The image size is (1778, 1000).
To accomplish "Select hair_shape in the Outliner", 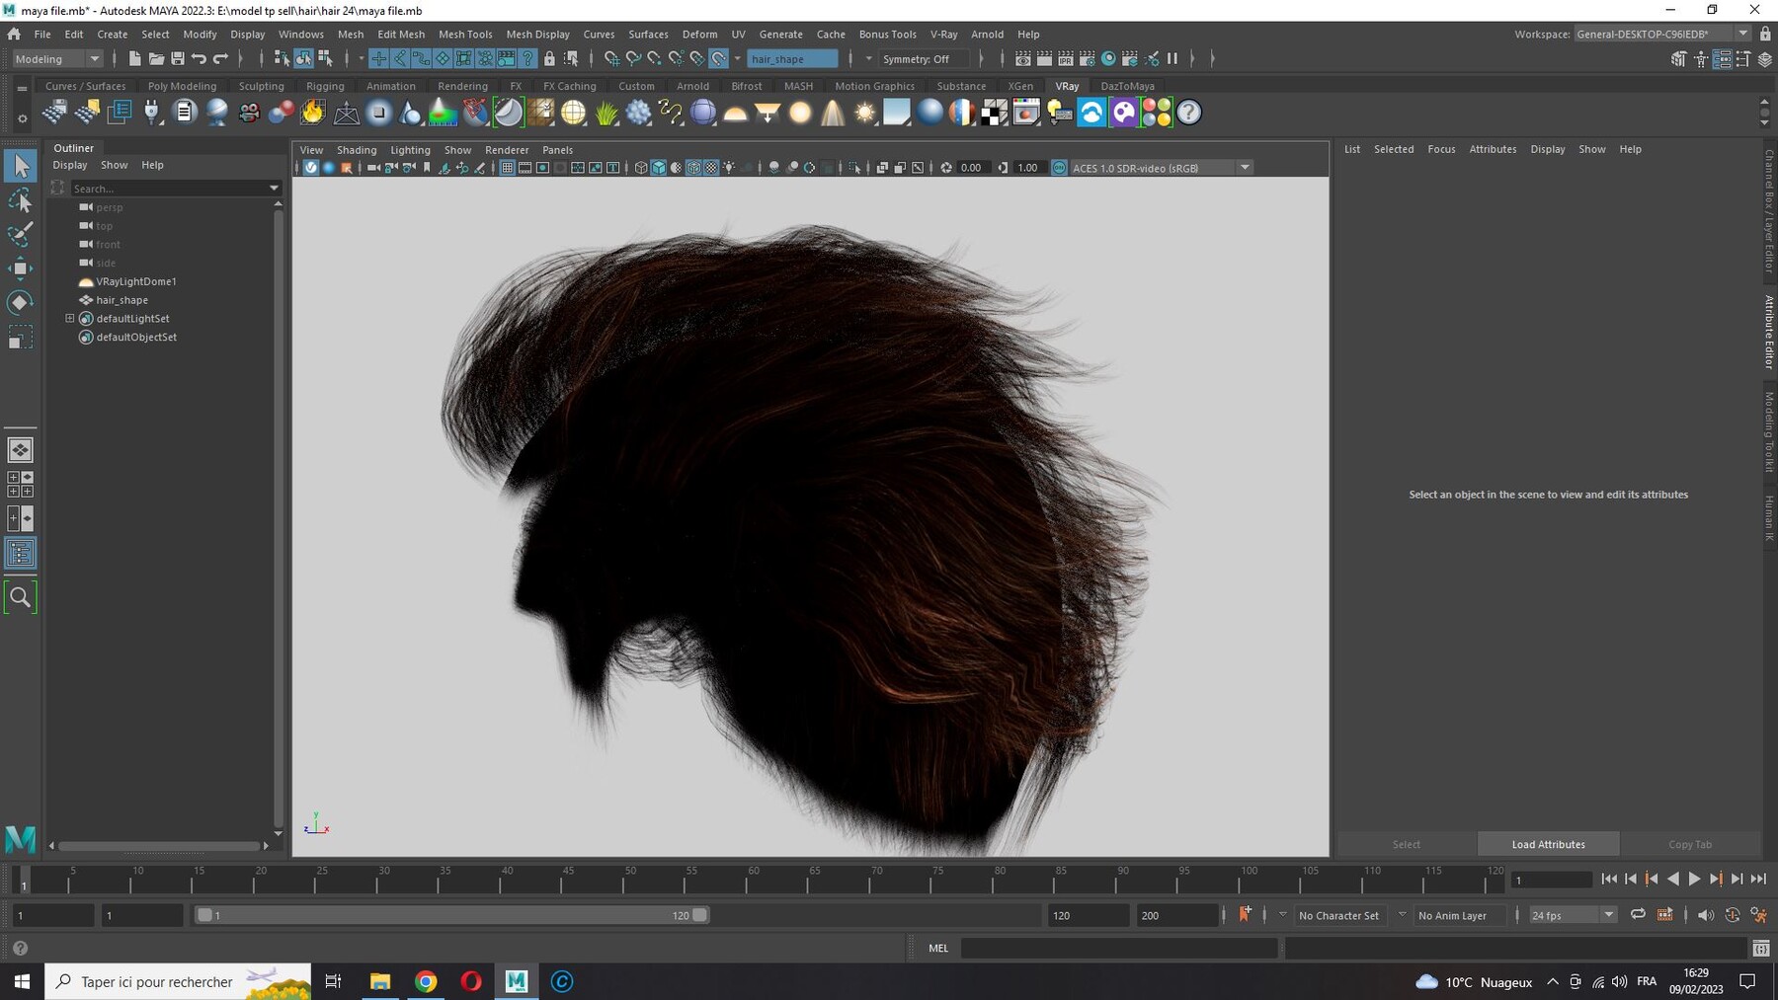I will 121,300.
